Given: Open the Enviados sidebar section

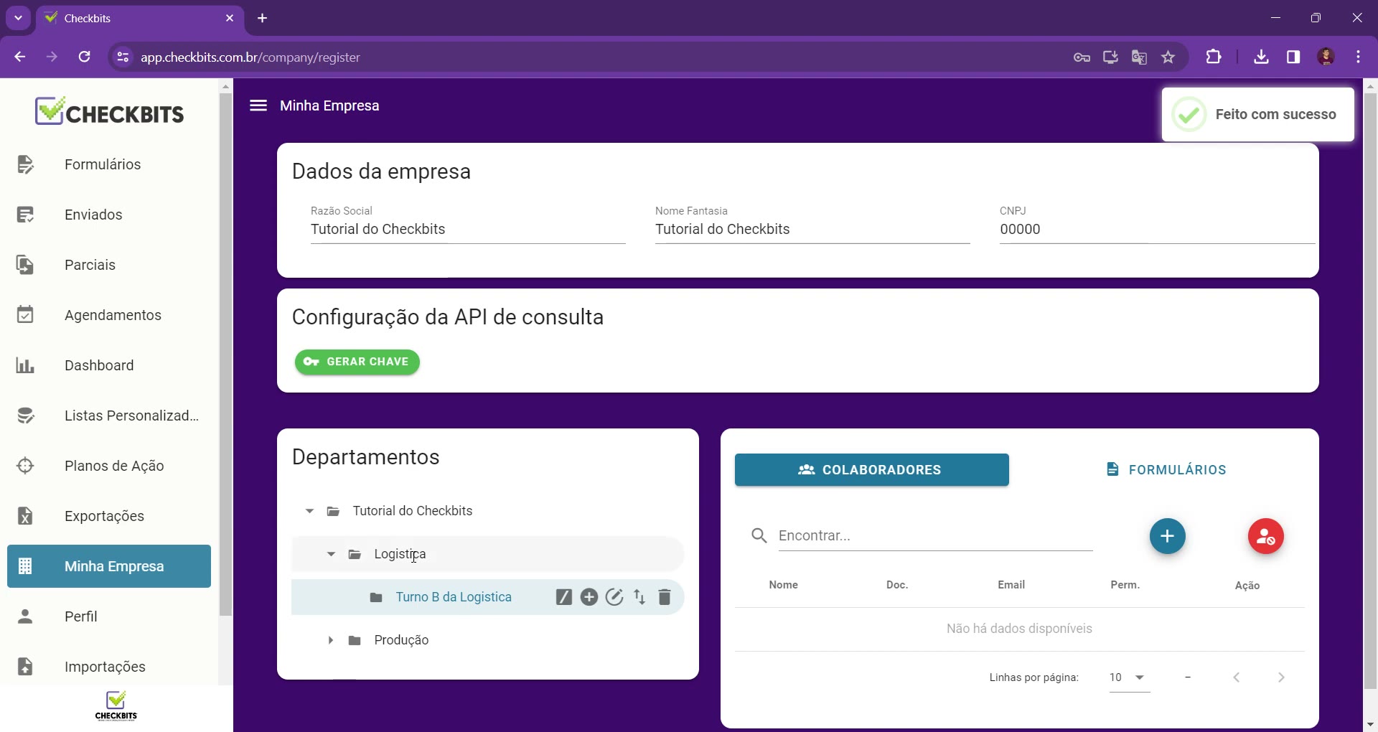Looking at the screenshot, I should click(109, 215).
